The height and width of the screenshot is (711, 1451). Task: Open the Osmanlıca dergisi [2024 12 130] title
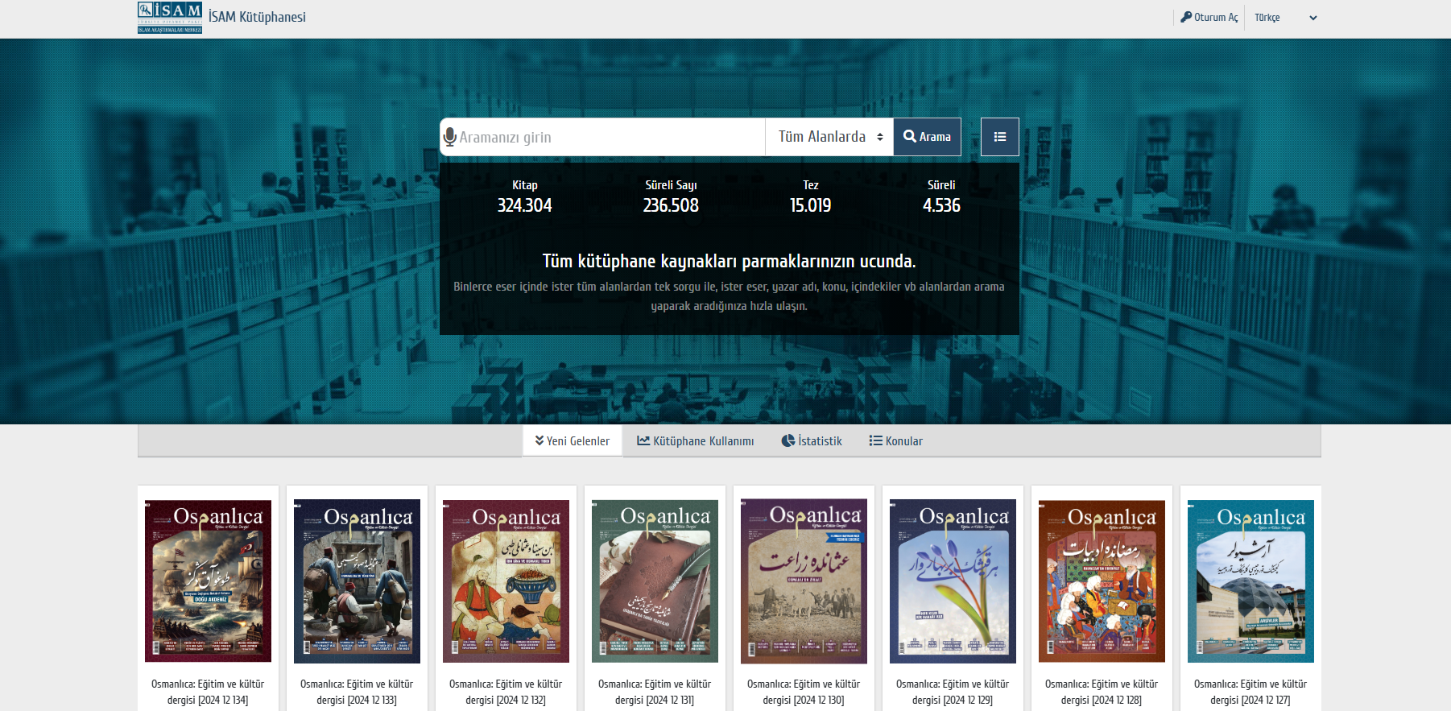tap(804, 692)
